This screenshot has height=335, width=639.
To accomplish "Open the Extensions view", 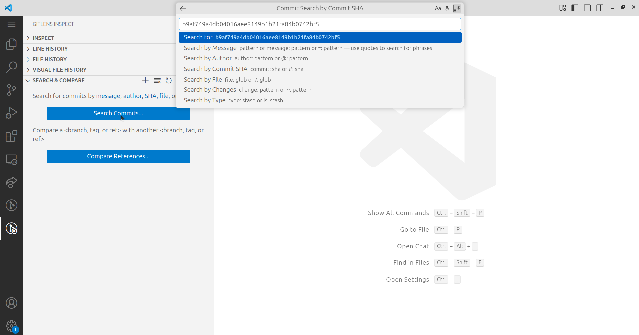I will (x=11, y=136).
